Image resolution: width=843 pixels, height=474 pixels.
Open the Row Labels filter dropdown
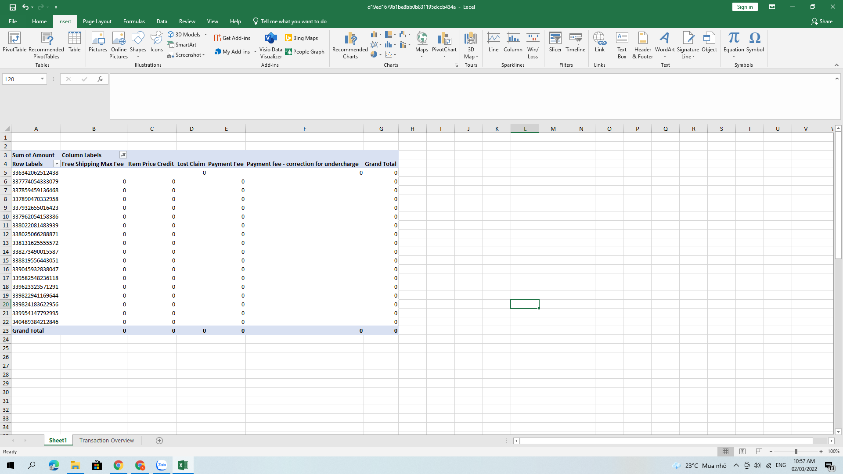click(x=57, y=164)
